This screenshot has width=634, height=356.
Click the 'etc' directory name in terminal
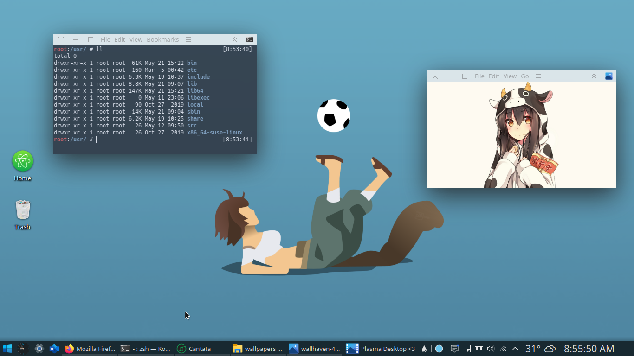click(192, 70)
